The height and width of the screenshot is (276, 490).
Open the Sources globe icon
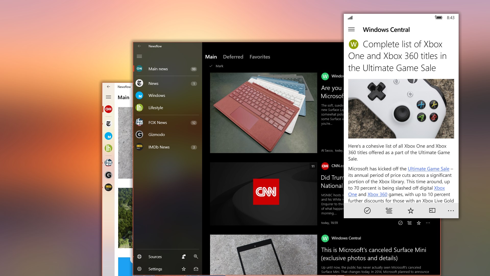(x=139, y=257)
